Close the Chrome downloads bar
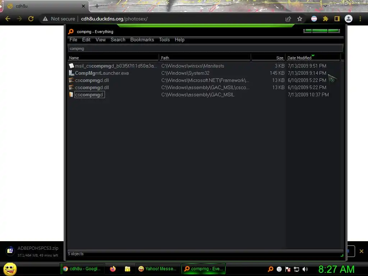 [x=362, y=251]
